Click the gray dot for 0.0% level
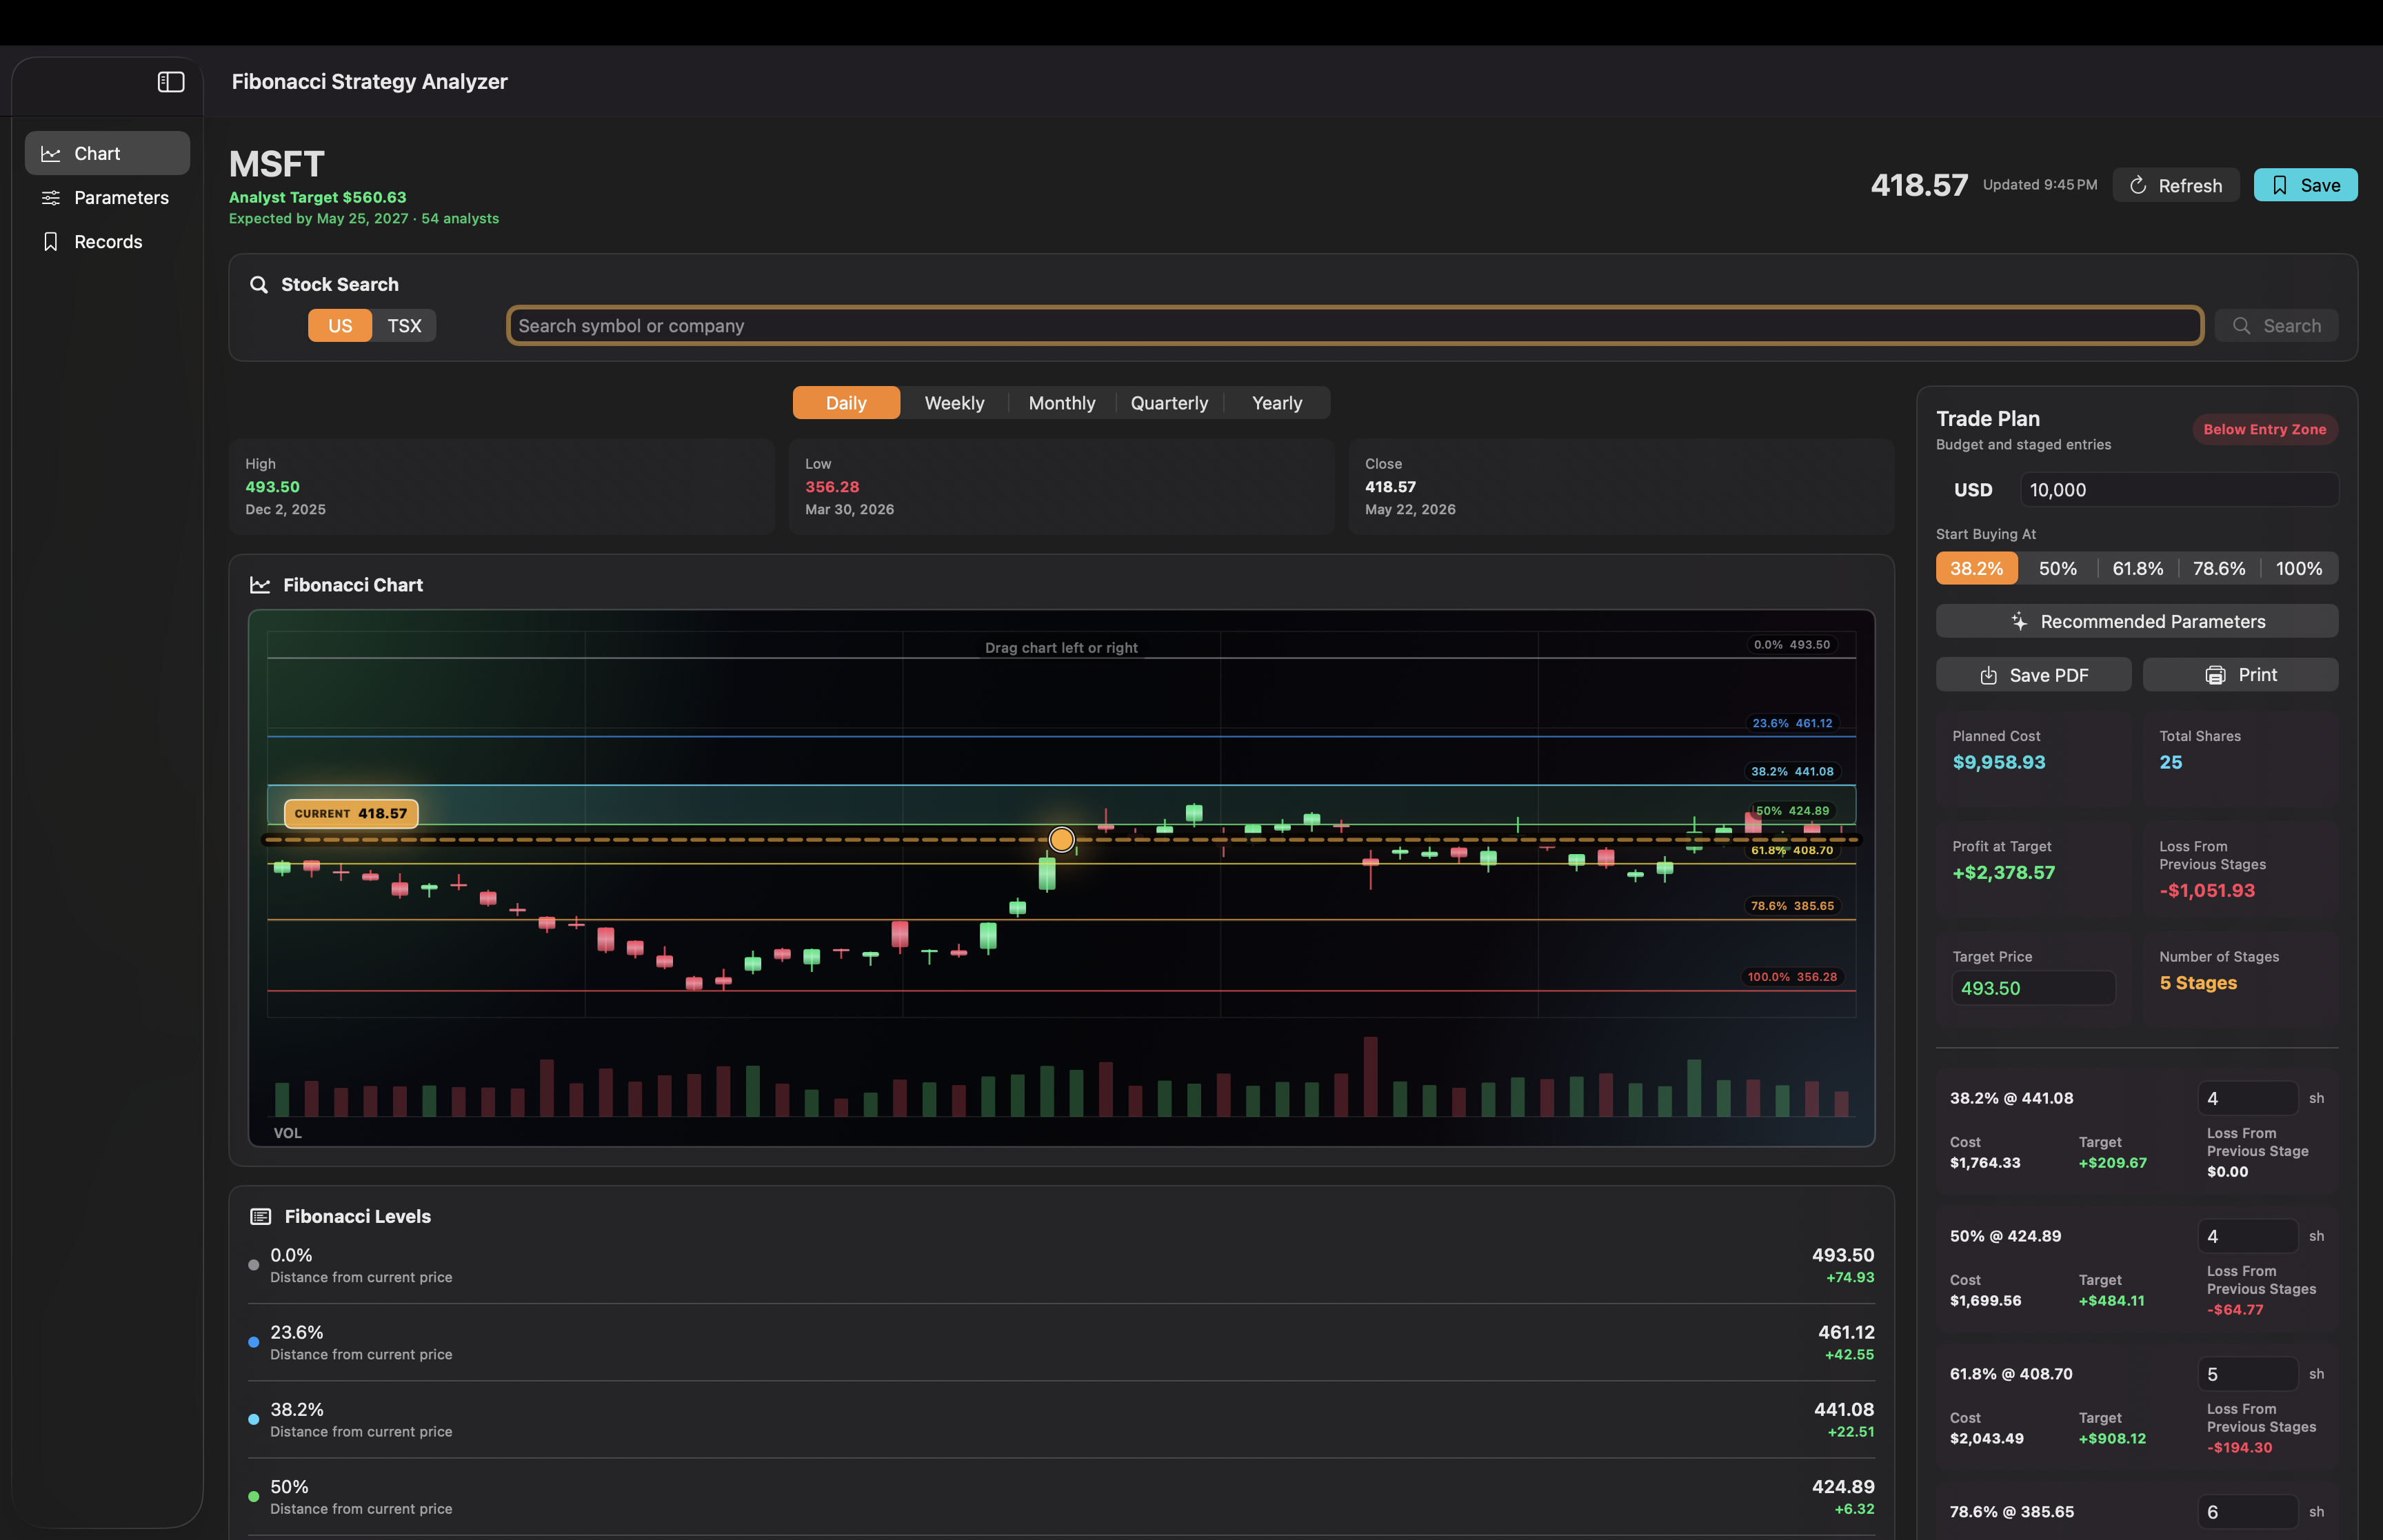 [x=254, y=1265]
